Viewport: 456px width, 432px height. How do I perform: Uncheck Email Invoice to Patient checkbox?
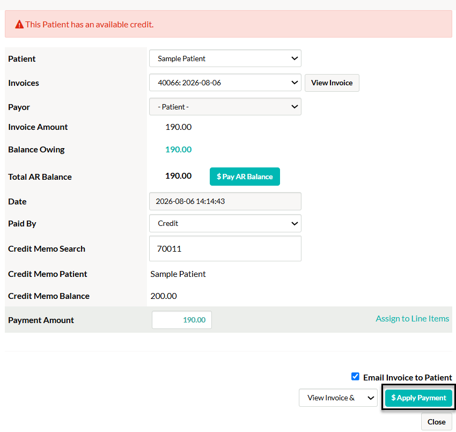tap(355, 376)
